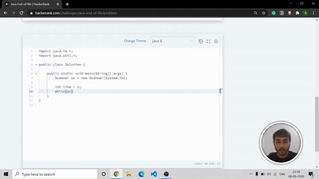Close the HackerRank browser tab
Viewport: 319px width, 179px height.
[x=58, y=4]
